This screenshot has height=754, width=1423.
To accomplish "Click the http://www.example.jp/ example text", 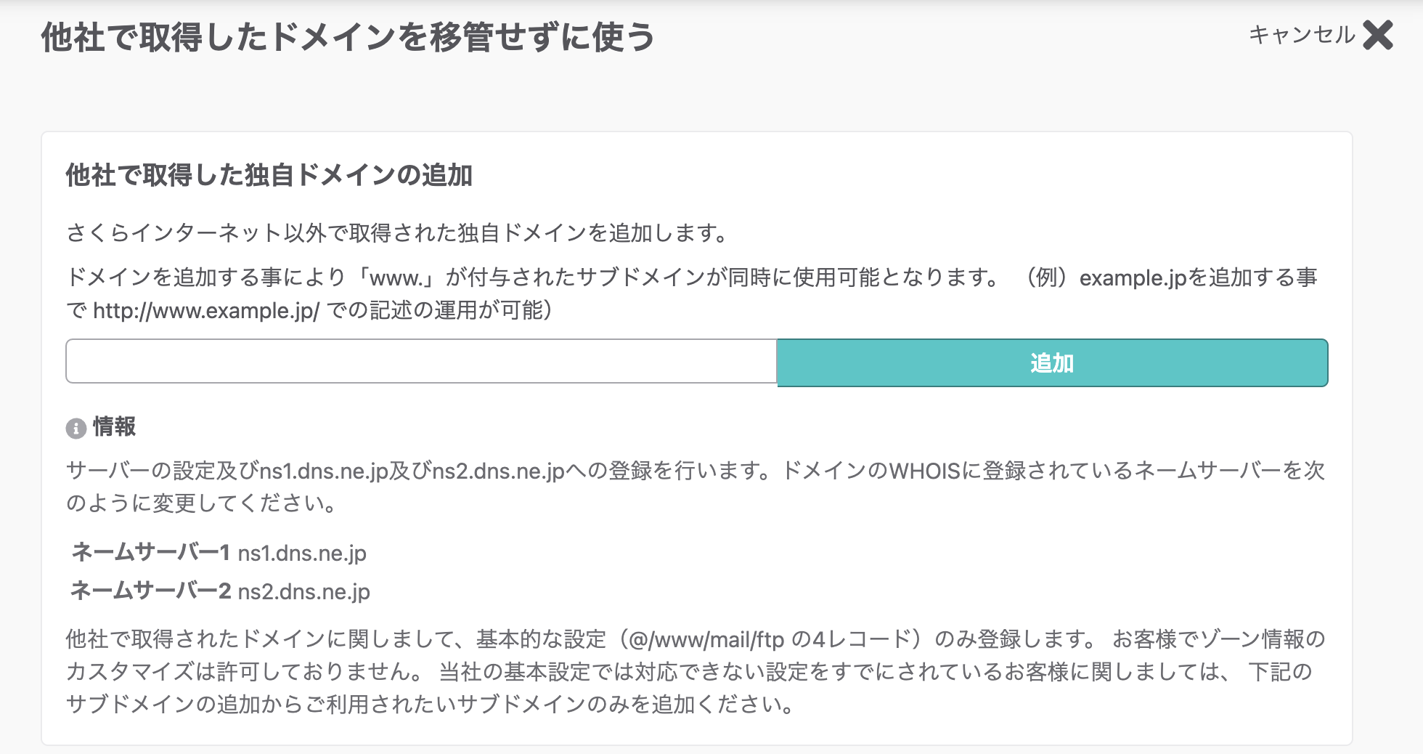I will click(x=206, y=311).
